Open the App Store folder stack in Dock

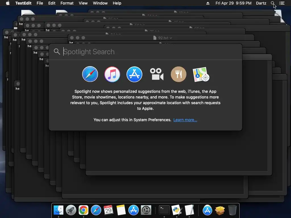tap(207, 210)
